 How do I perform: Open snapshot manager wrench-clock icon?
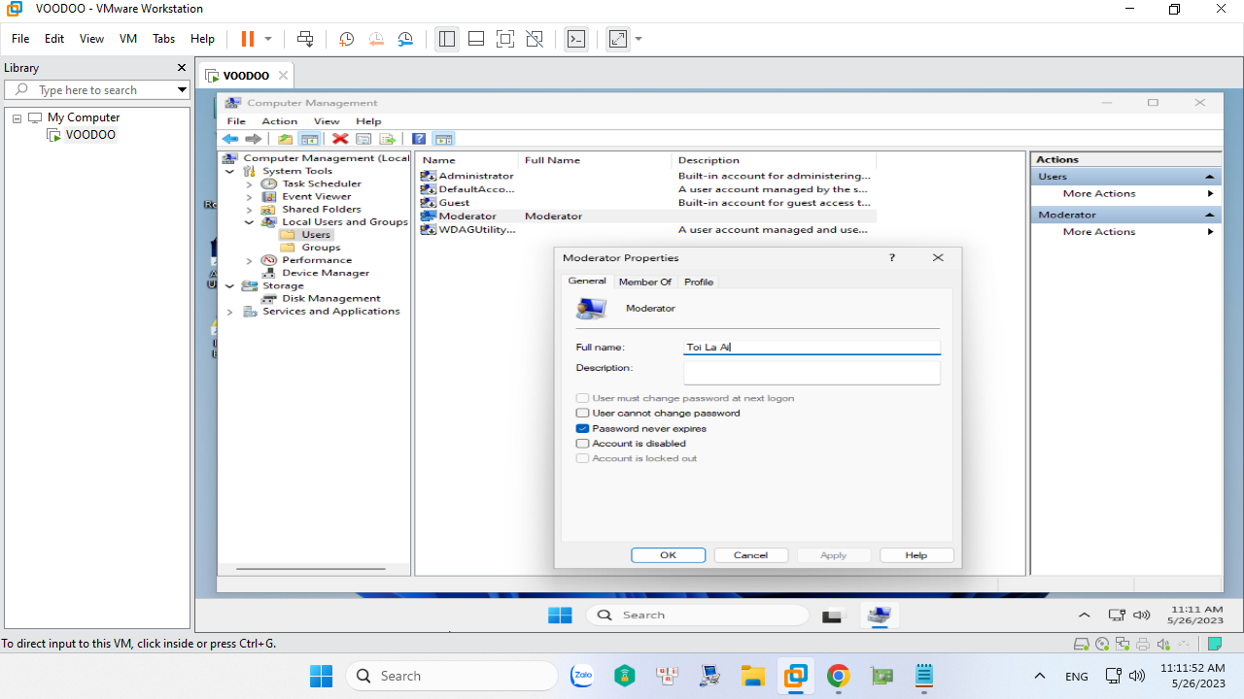tap(405, 39)
